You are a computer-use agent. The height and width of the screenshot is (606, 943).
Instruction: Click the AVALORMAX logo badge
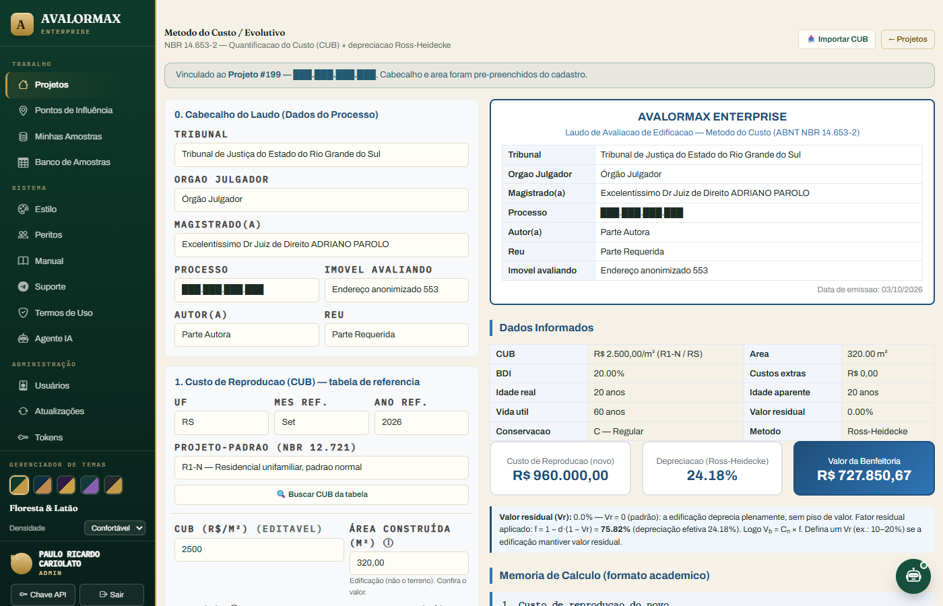click(x=22, y=24)
